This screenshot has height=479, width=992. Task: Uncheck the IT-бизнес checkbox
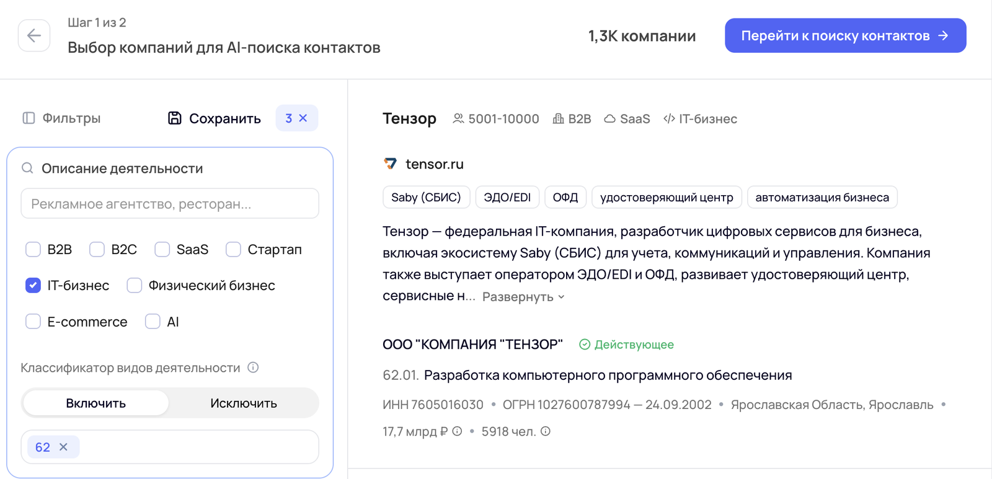(x=33, y=285)
